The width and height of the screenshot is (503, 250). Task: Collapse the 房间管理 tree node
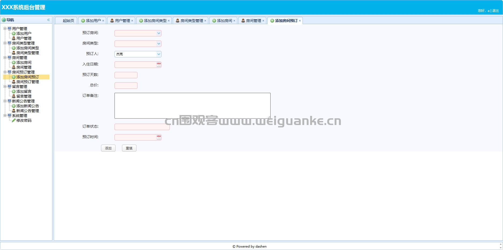tap(5, 57)
